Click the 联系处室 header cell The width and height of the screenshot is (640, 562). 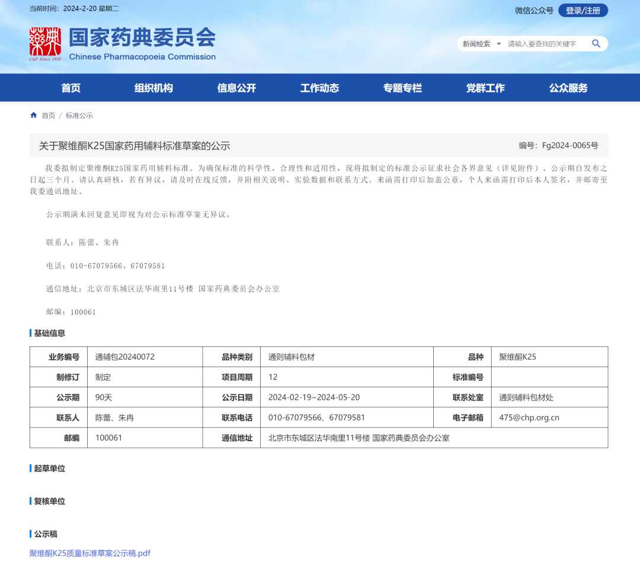coord(462,397)
